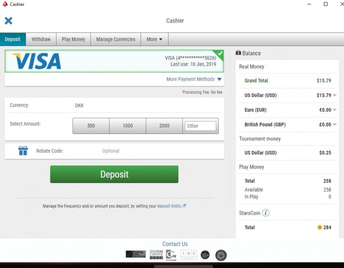
Task: Open the Manage Currencies tab
Action: tap(115, 39)
